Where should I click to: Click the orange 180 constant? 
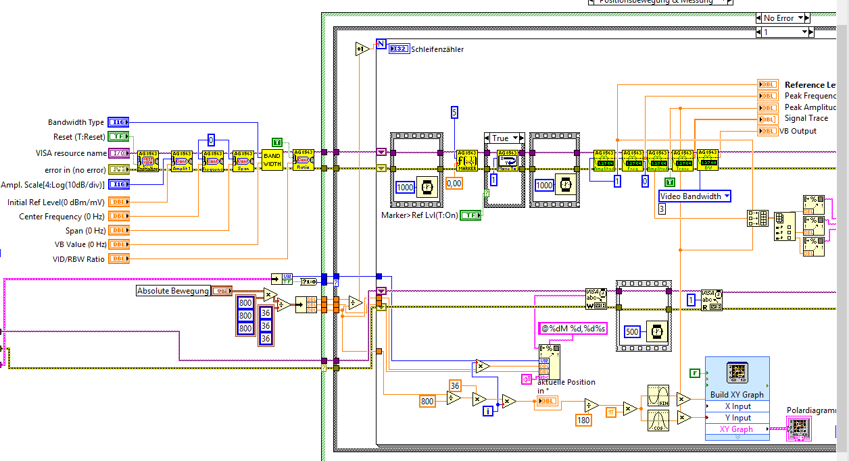[x=584, y=421]
